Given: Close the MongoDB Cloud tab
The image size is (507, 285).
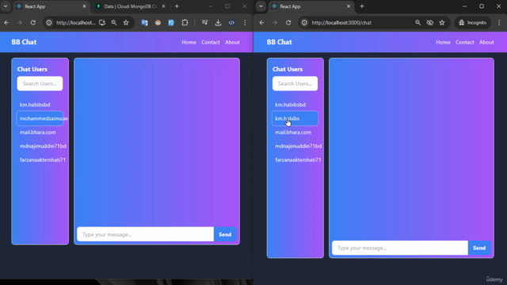Looking at the screenshot, I should pos(164,6).
